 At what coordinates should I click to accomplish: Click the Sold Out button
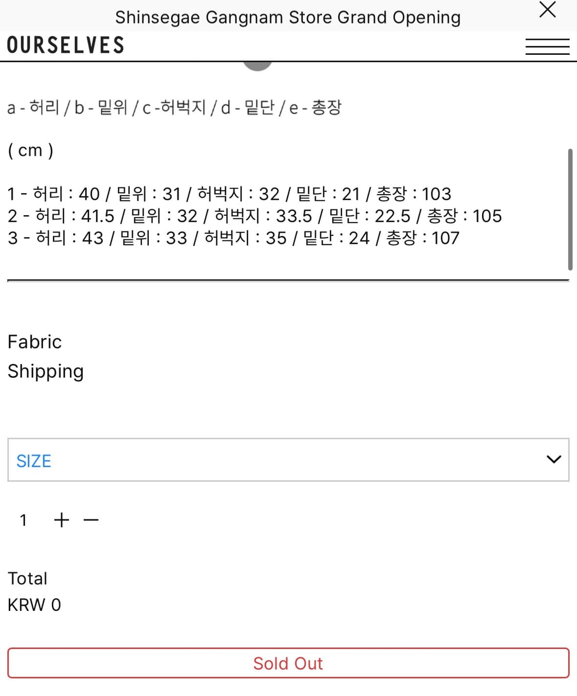(288, 663)
